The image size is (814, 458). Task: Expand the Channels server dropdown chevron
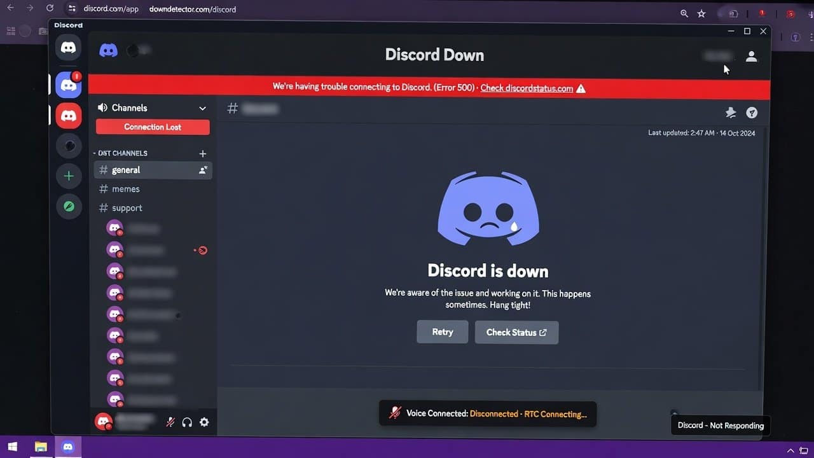click(x=202, y=108)
